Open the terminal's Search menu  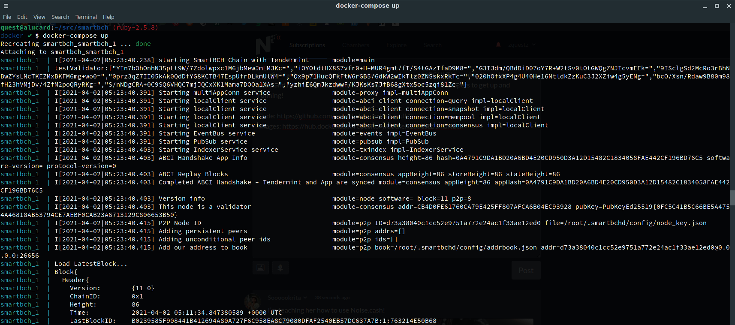(x=60, y=17)
